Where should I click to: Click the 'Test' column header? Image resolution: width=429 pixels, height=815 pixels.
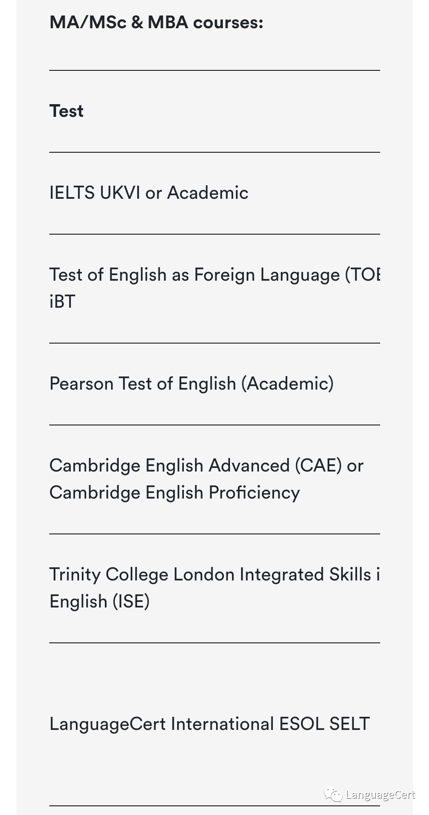pyautogui.click(x=66, y=111)
